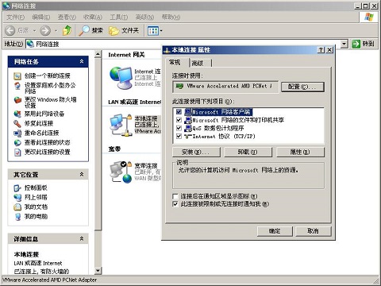The height and width of the screenshot is (286, 381).
Task: Click the Uninstall (卸载) button
Action: 248,153
